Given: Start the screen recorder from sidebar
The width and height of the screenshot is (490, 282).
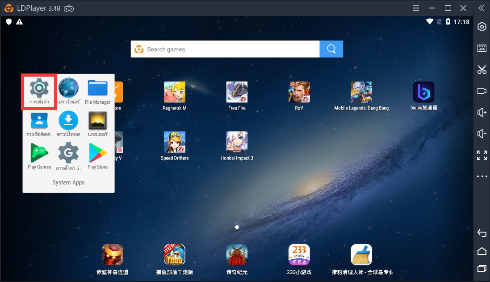Looking at the screenshot, I should [x=482, y=91].
